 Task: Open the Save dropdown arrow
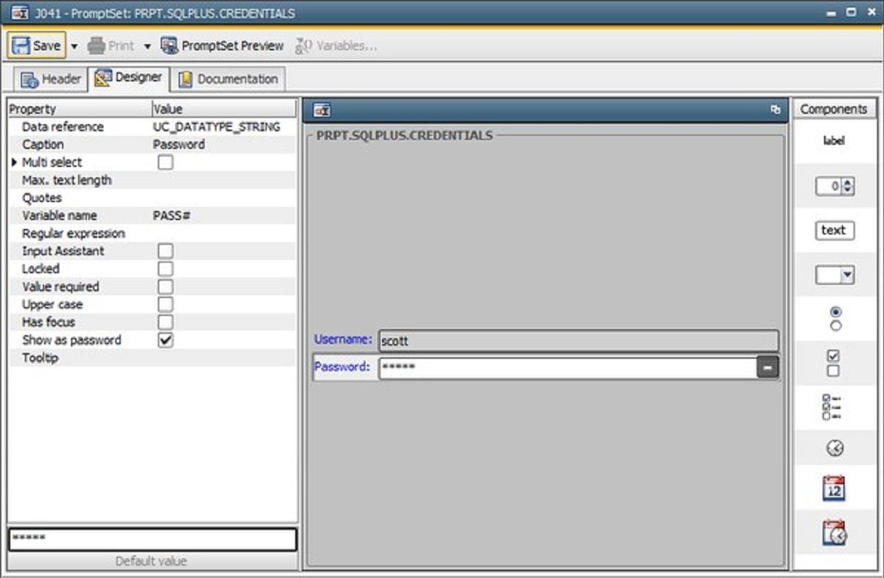(x=74, y=46)
